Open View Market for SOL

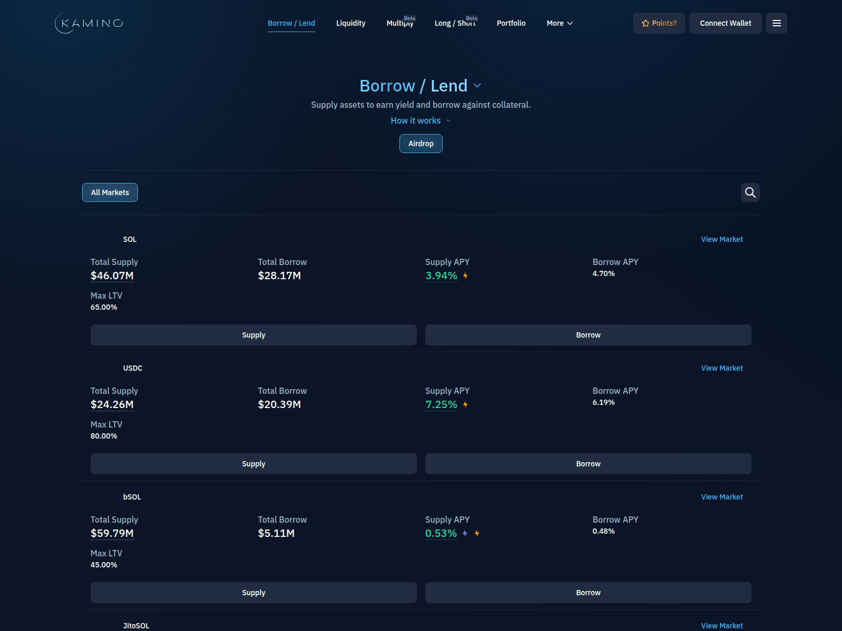pos(722,239)
